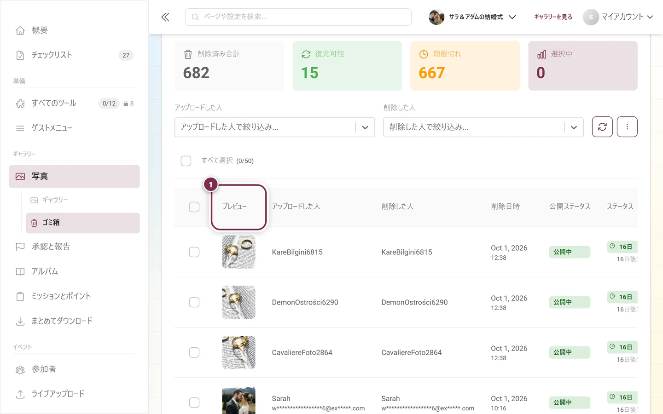The width and height of the screenshot is (663, 414).
Task: Click the download icon for まとめてダウンロード
Action: click(20, 322)
